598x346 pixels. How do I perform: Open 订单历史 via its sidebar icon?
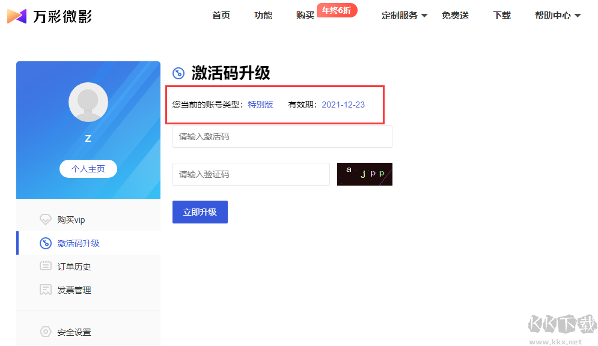pos(46,266)
